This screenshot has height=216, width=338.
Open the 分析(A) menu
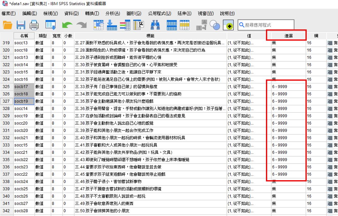[x=112, y=13]
